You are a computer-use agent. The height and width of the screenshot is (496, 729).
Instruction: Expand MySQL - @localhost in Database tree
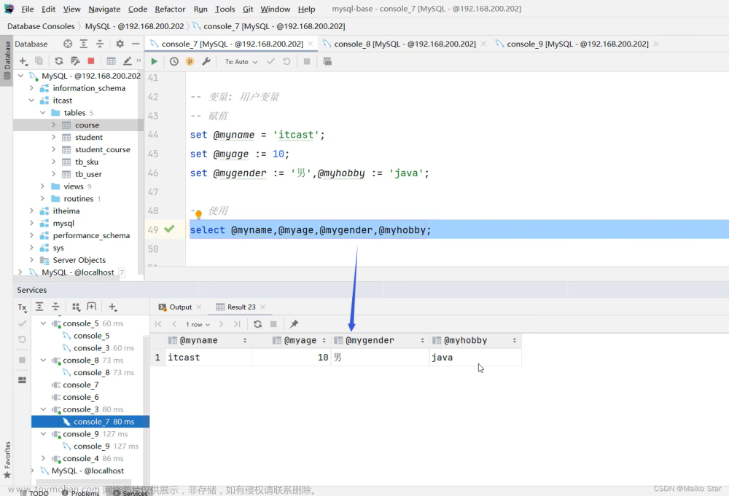(x=20, y=272)
